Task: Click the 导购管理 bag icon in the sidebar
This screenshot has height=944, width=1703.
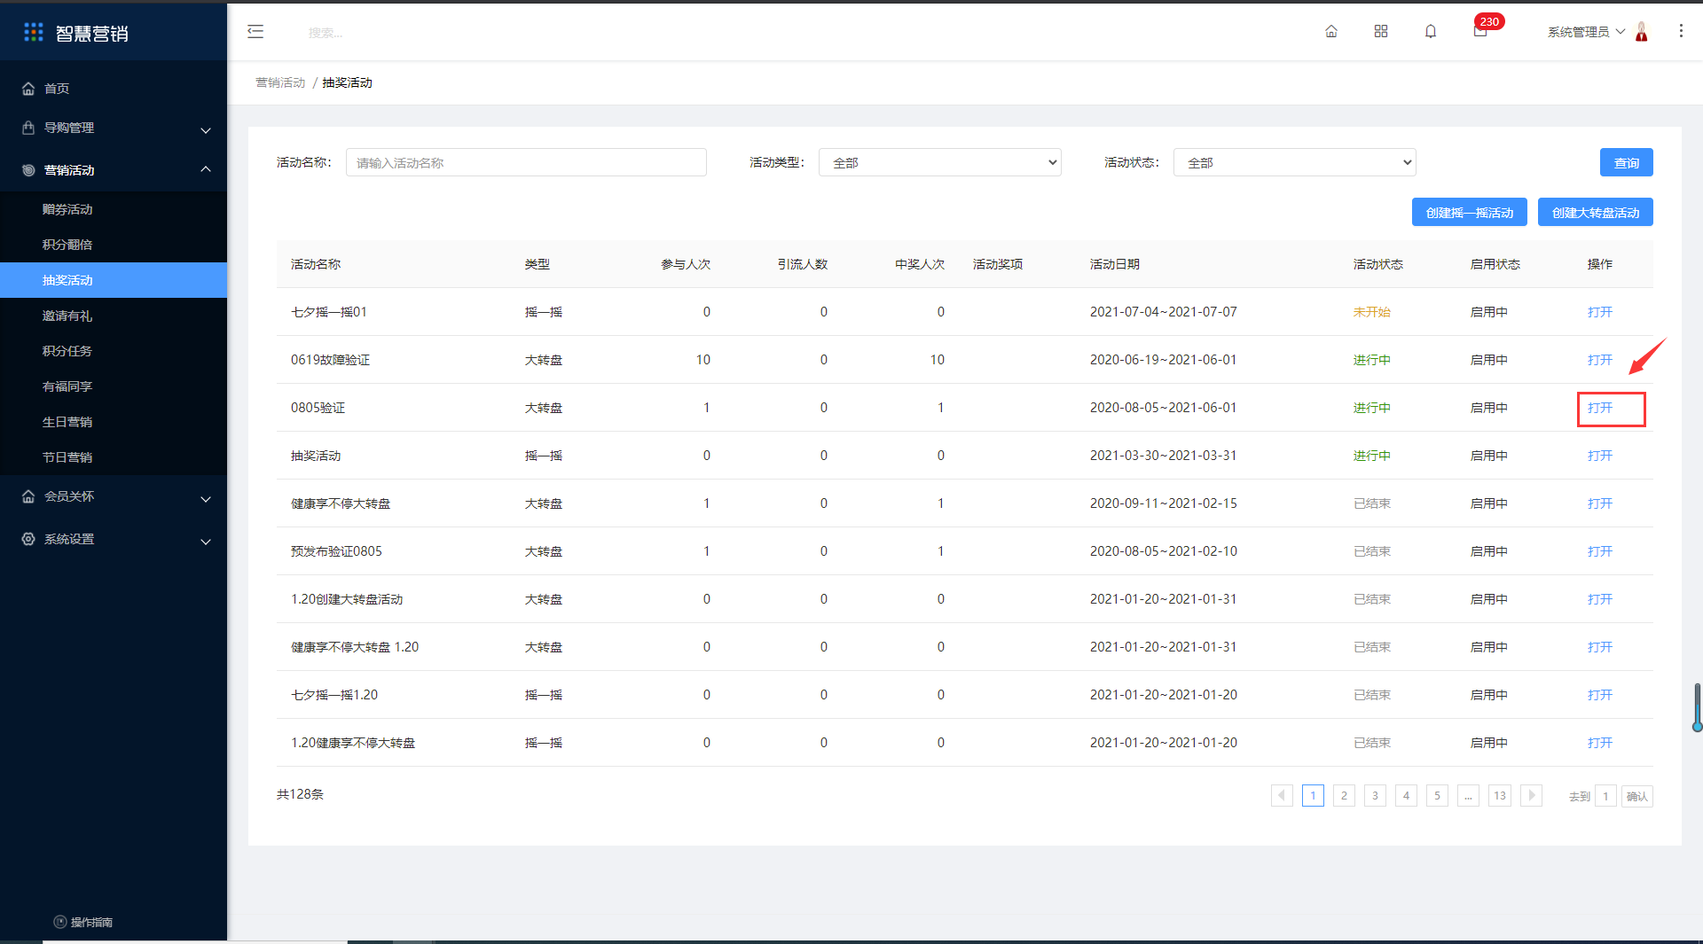Action: (28, 128)
